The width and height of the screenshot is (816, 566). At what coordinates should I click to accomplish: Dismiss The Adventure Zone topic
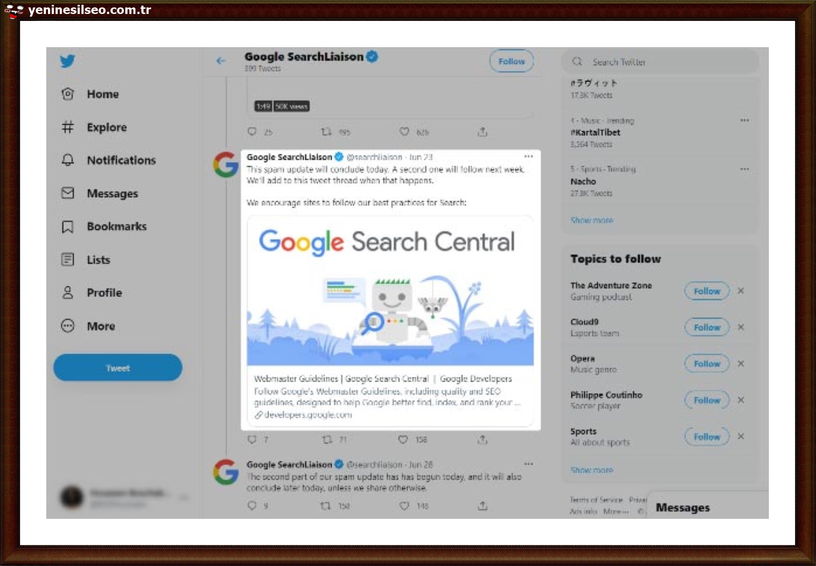pos(741,291)
